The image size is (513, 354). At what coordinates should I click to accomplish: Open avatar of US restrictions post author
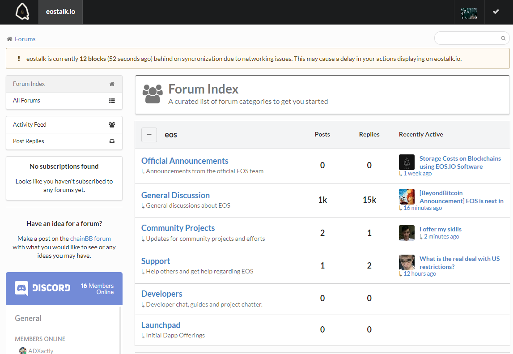click(407, 263)
